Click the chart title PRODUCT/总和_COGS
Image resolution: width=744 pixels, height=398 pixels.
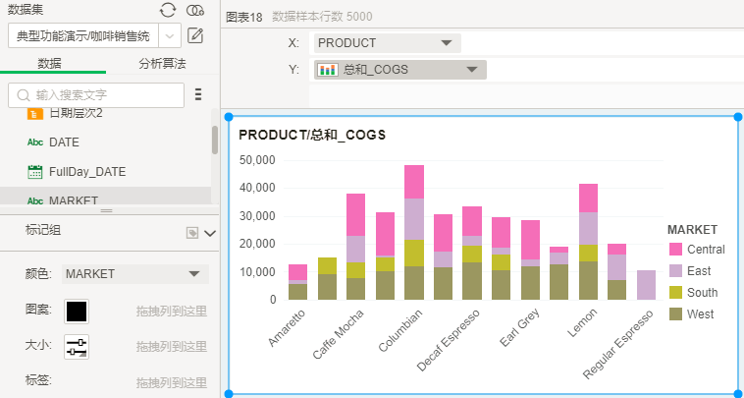312,136
